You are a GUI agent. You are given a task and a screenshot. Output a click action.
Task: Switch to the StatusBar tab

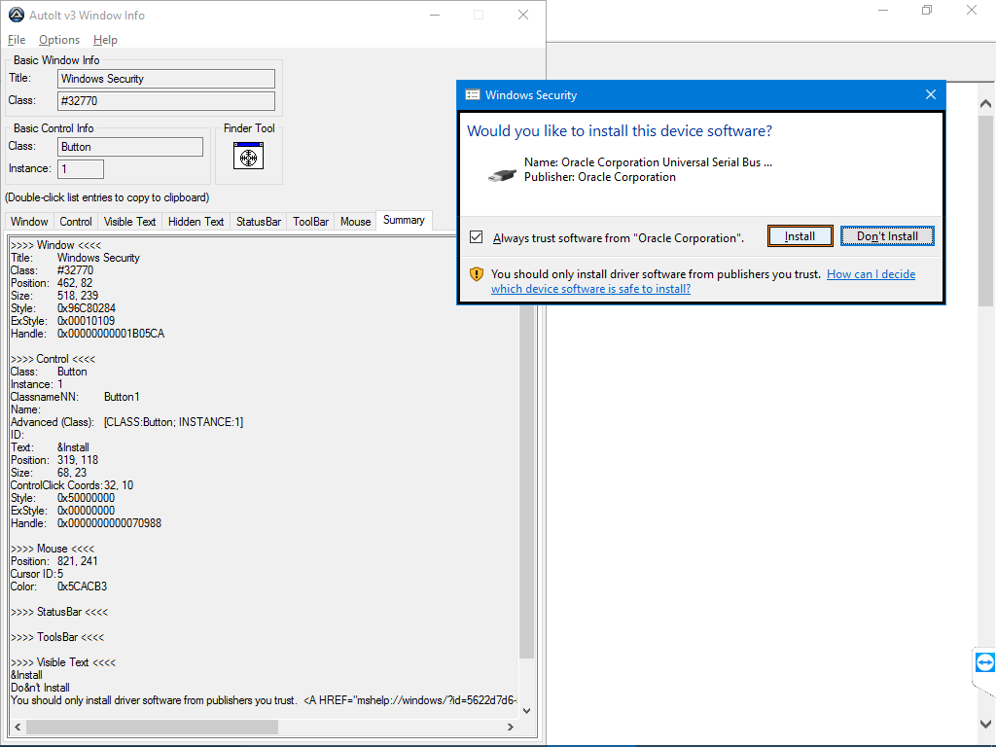(x=259, y=222)
